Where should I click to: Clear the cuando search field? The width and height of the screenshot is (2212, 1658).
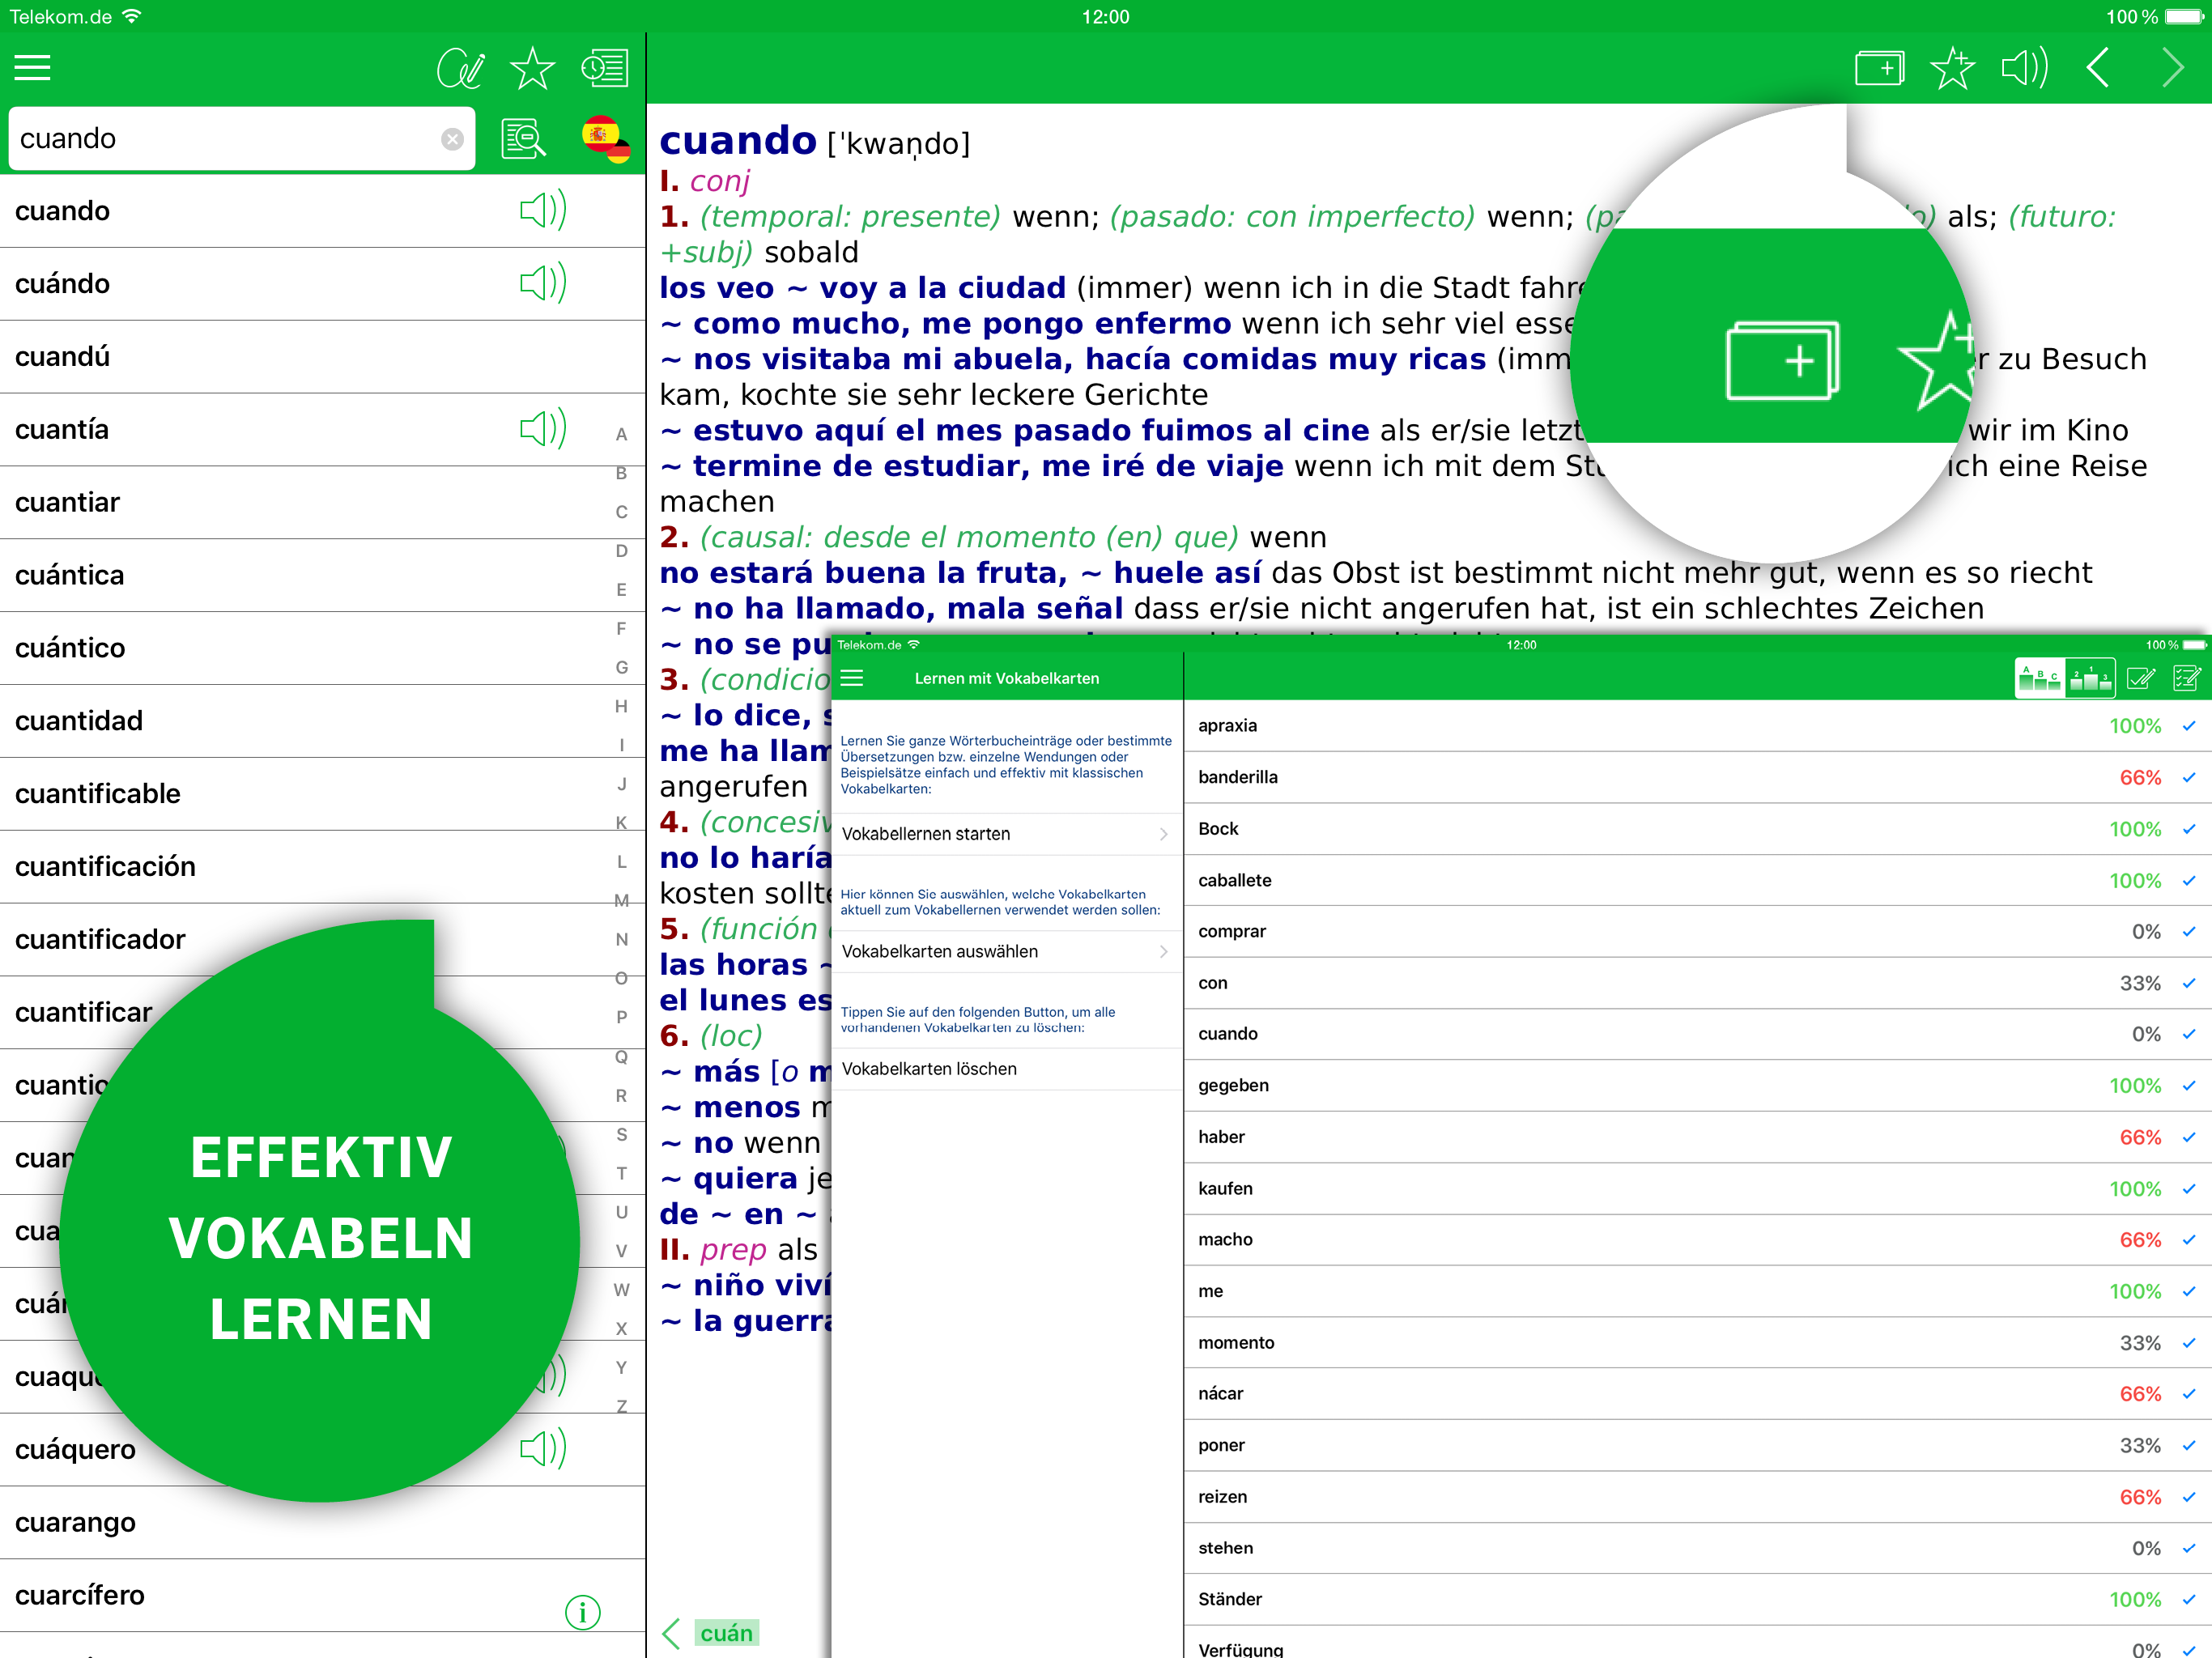(452, 139)
